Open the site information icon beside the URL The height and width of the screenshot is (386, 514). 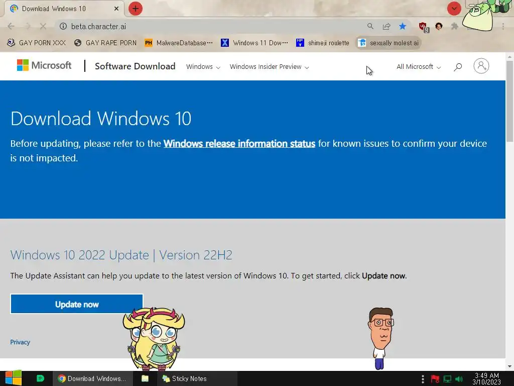pyautogui.click(x=63, y=26)
